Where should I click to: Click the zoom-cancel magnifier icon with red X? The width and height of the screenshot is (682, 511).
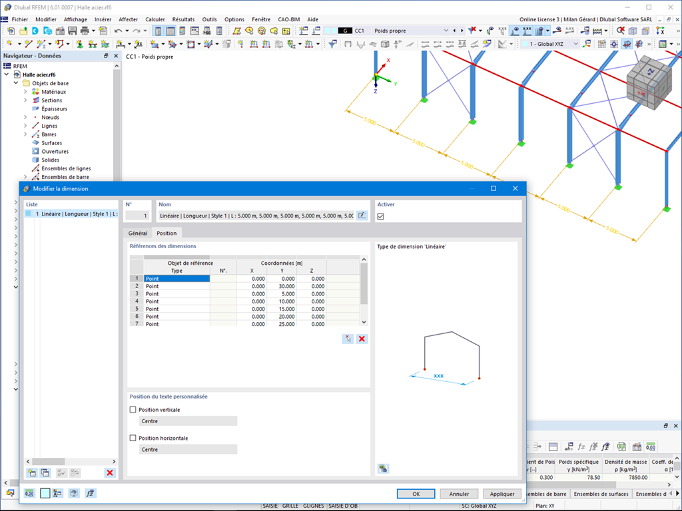click(621, 31)
